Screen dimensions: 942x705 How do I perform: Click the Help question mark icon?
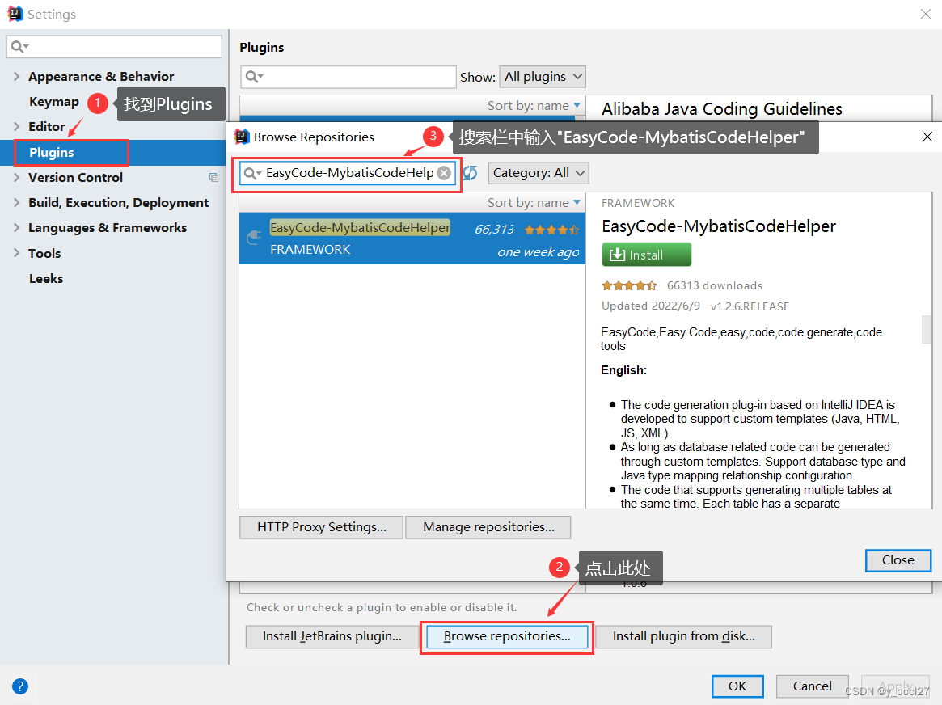coord(19,686)
